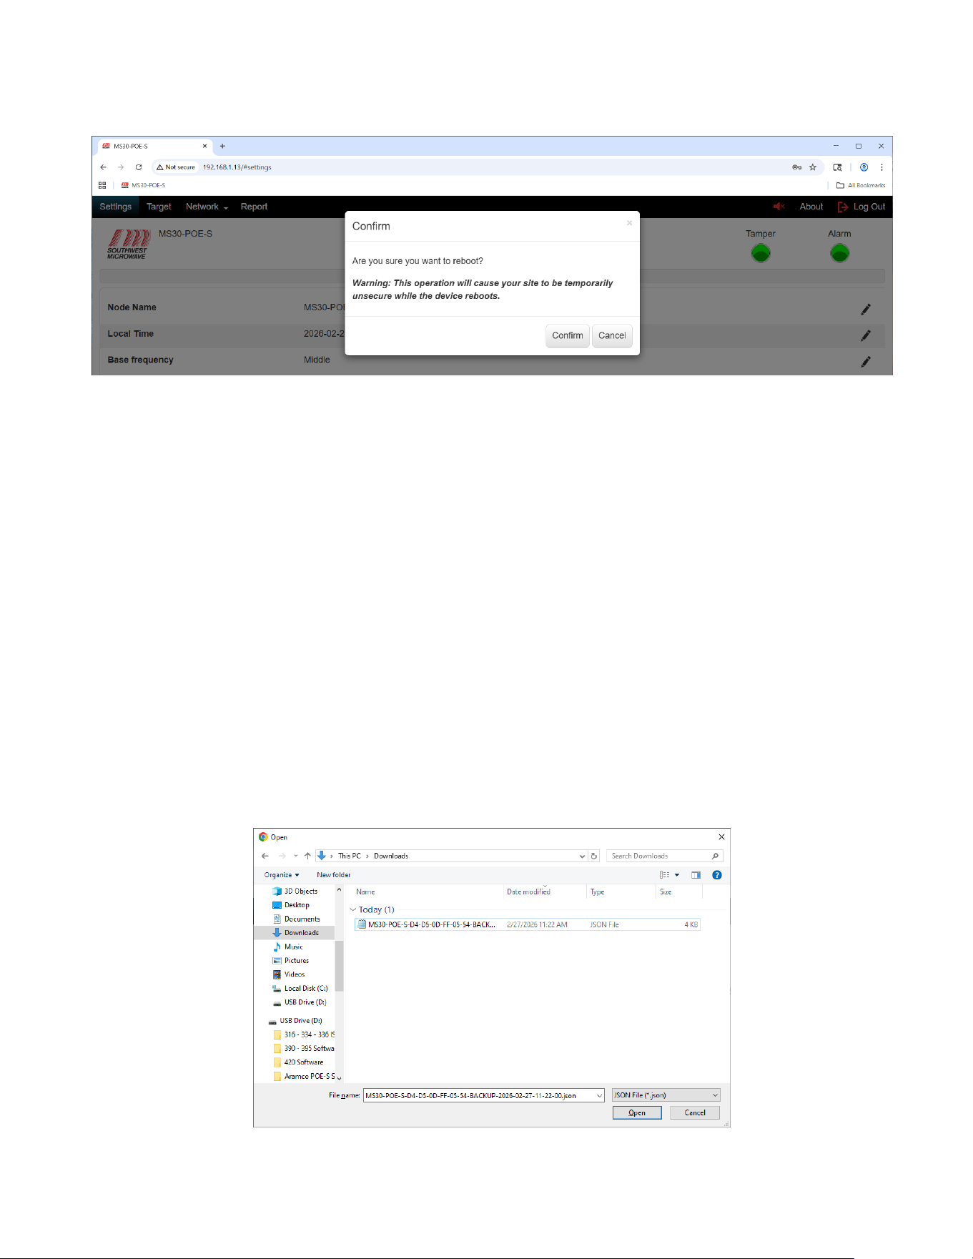Open the JSON File type dropdown

666,1095
